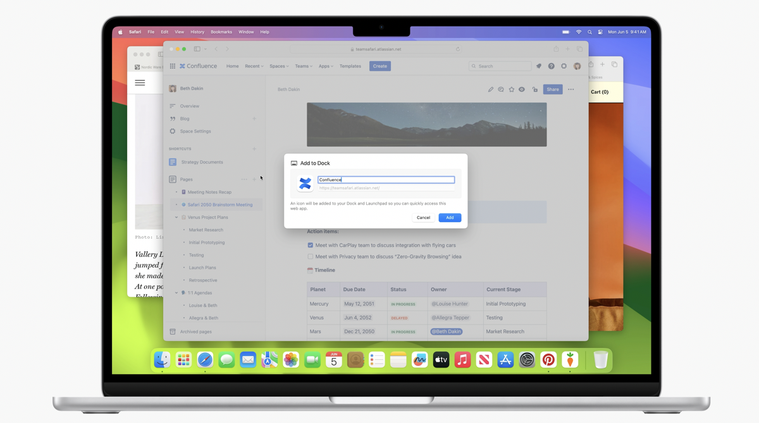Cancel the Add to Dock dialog

click(x=423, y=217)
